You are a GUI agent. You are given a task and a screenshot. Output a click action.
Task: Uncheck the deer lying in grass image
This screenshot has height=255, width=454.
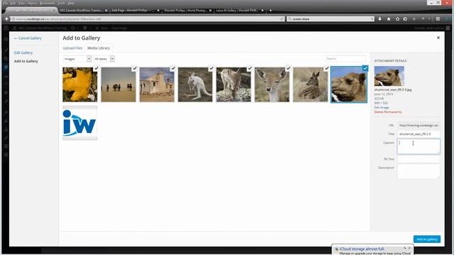[x=326, y=68]
